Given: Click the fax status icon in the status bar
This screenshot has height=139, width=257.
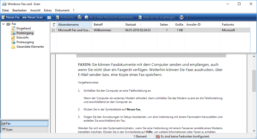Looking at the screenshot, I should pyautogui.click(x=158, y=136).
